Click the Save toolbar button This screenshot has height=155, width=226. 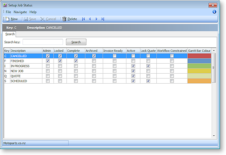pos(30,19)
